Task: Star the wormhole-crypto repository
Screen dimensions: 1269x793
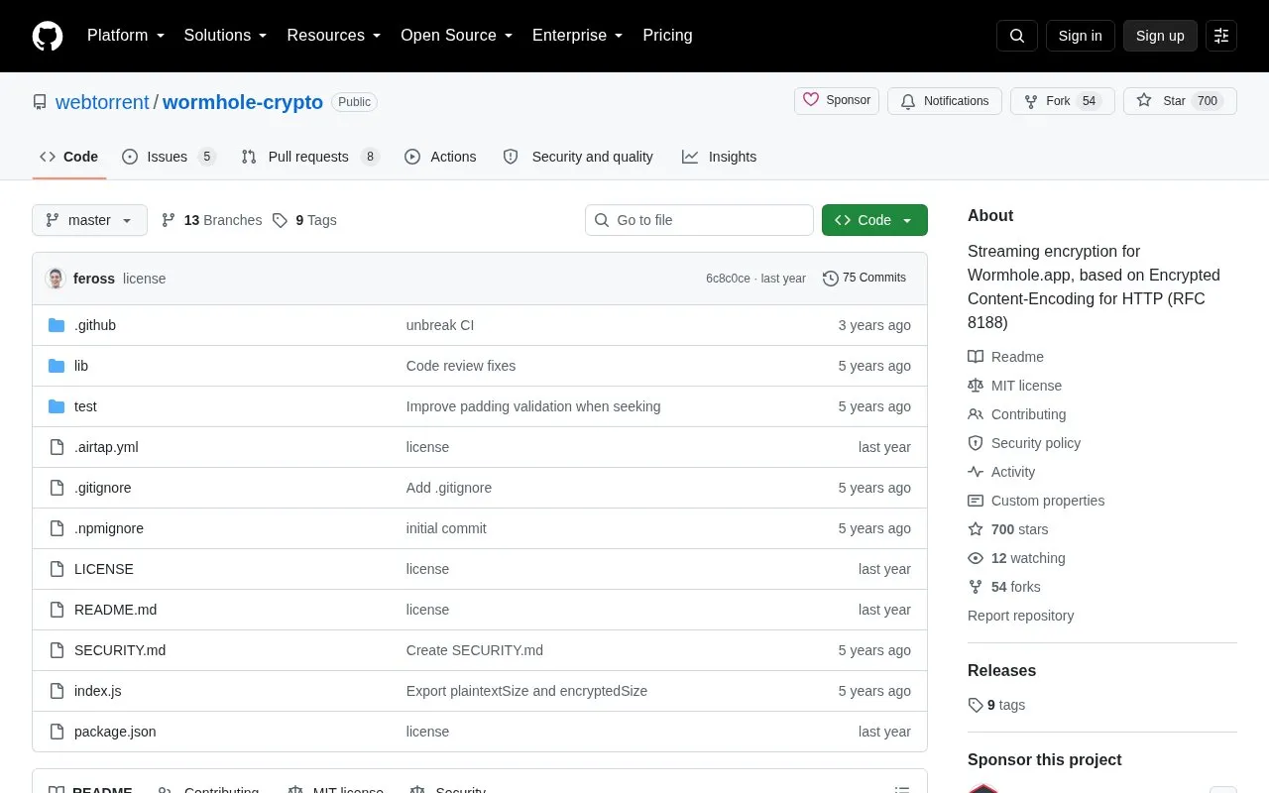Action: point(1180,101)
